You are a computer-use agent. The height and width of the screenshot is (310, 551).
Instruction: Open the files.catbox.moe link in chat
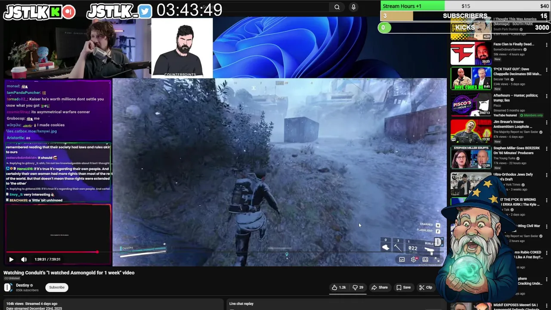31,131
